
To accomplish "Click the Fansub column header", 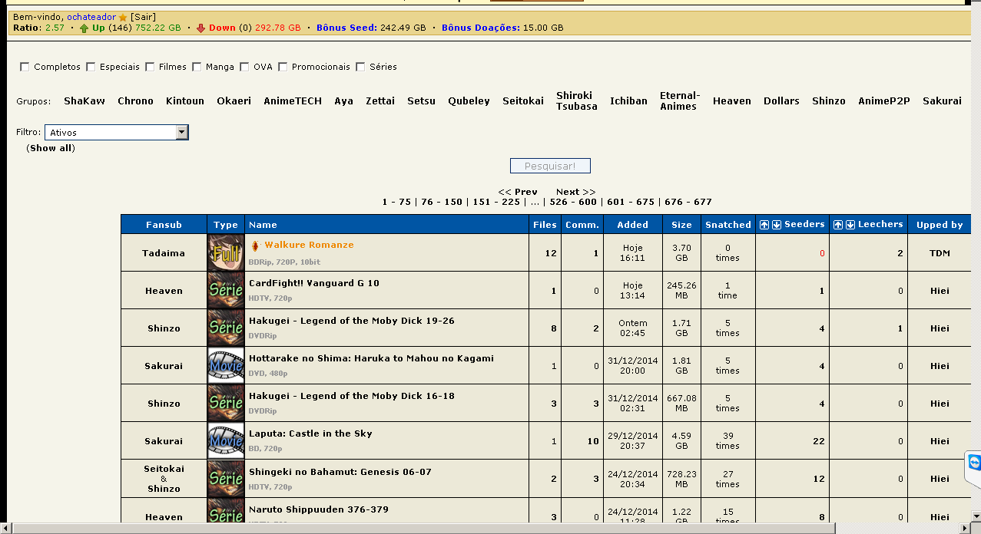I will [x=164, y=225].
